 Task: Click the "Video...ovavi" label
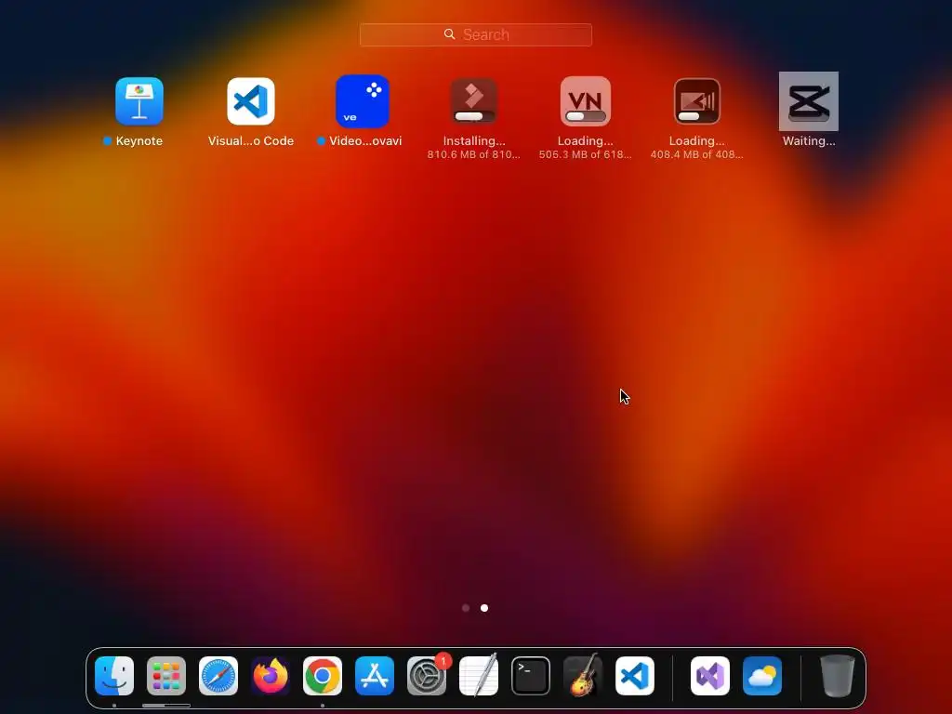(x=365, y=141)
